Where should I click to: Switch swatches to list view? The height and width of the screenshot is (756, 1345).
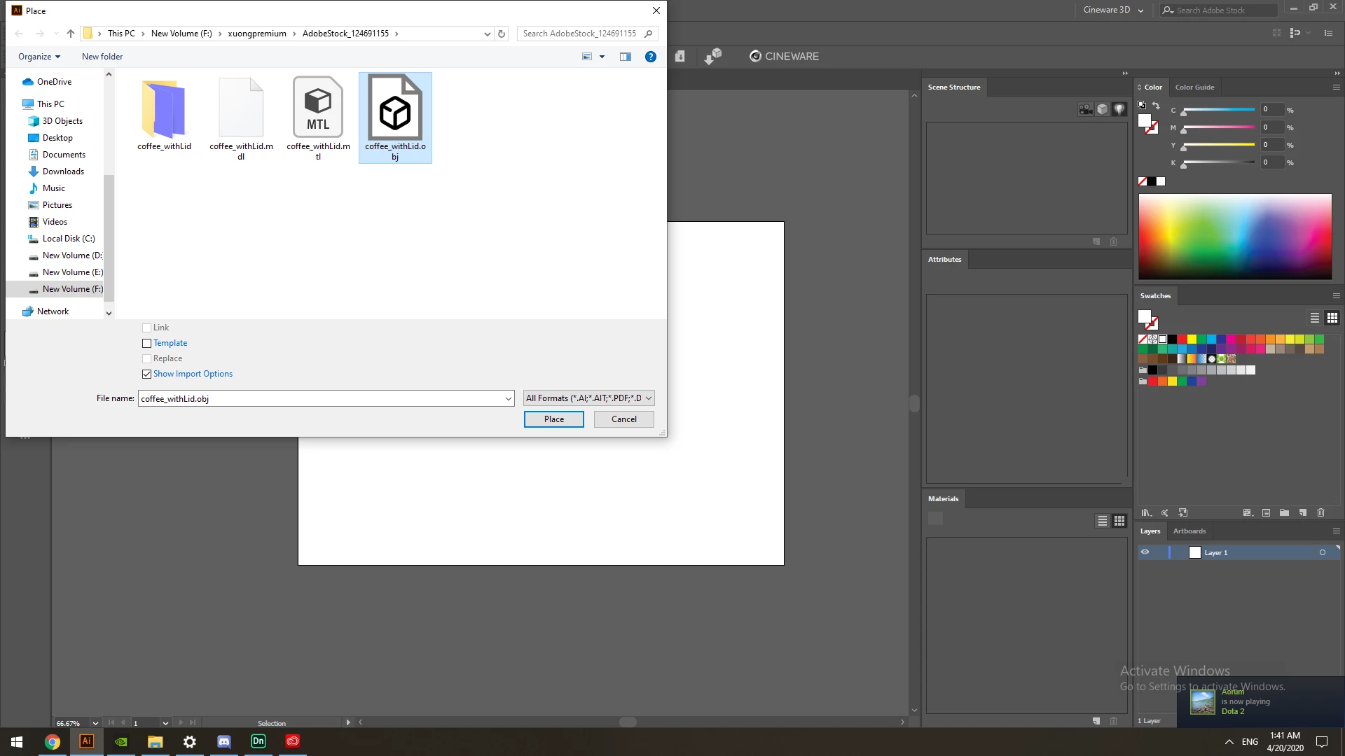pos(1314,318)
